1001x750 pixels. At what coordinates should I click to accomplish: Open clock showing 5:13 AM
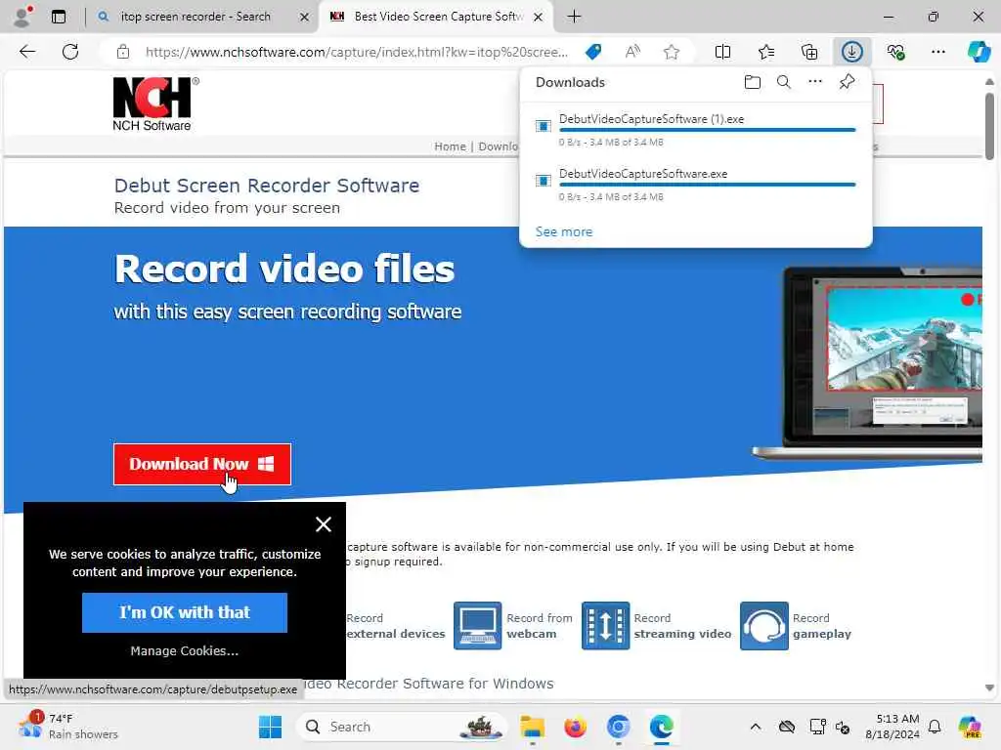pos(892,727)
